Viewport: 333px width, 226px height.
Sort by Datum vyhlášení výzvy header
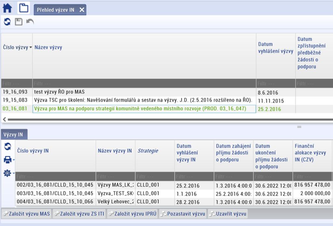pyautogui.click(x=275, y=48)
